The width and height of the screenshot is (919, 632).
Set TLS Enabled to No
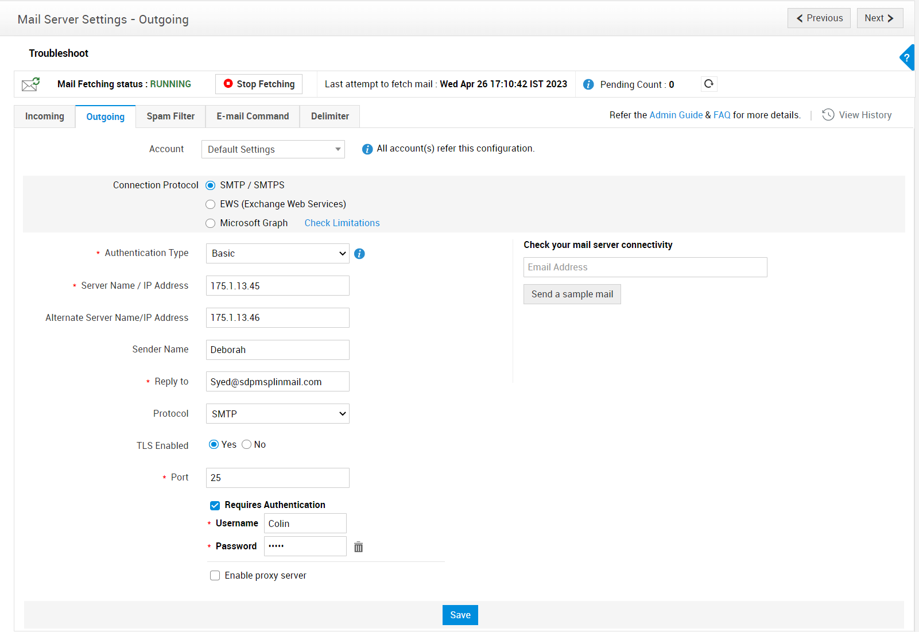[x=247, y=444]
